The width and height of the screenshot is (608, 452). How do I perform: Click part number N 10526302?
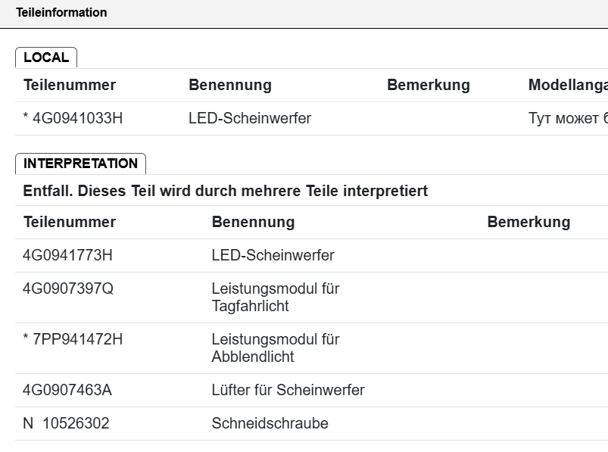(x=66, y=424)
